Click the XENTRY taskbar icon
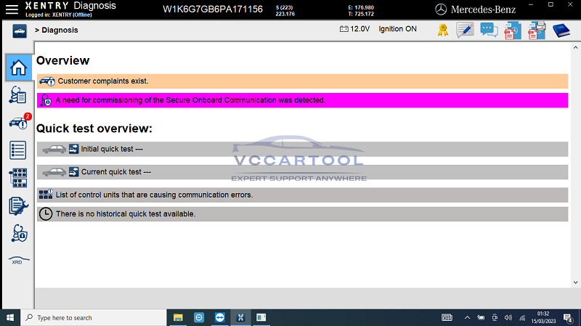 [240, 318]
